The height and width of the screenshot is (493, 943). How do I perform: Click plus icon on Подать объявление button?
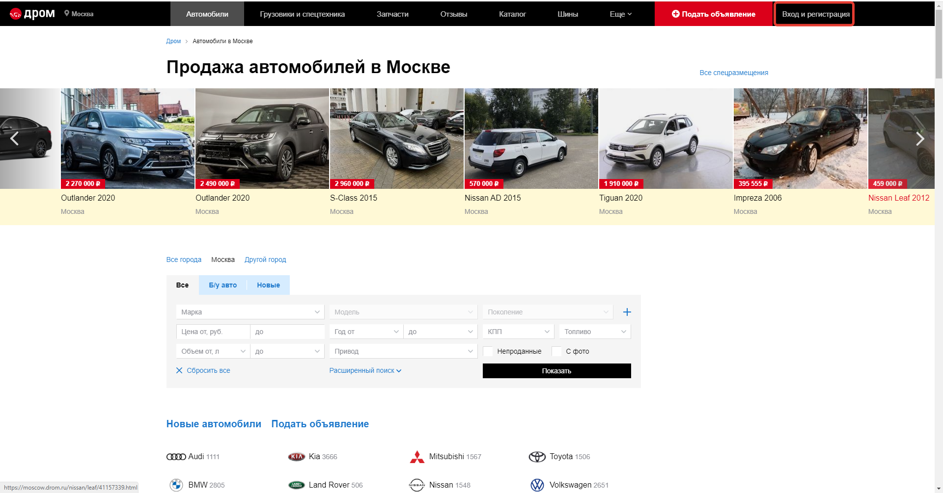676,14
